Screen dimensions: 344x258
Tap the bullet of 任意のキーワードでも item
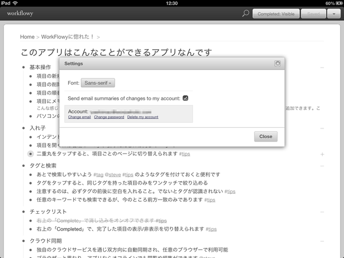(30, 200)
